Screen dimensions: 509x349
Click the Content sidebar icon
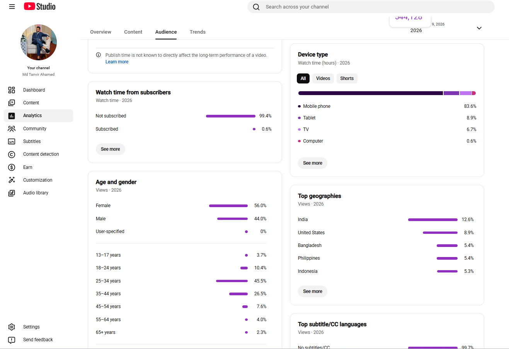12,103
